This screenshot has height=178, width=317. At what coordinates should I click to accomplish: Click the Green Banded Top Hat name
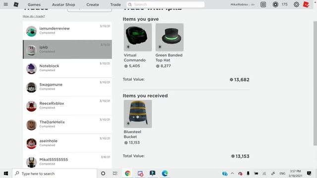[x=169, y=57]
